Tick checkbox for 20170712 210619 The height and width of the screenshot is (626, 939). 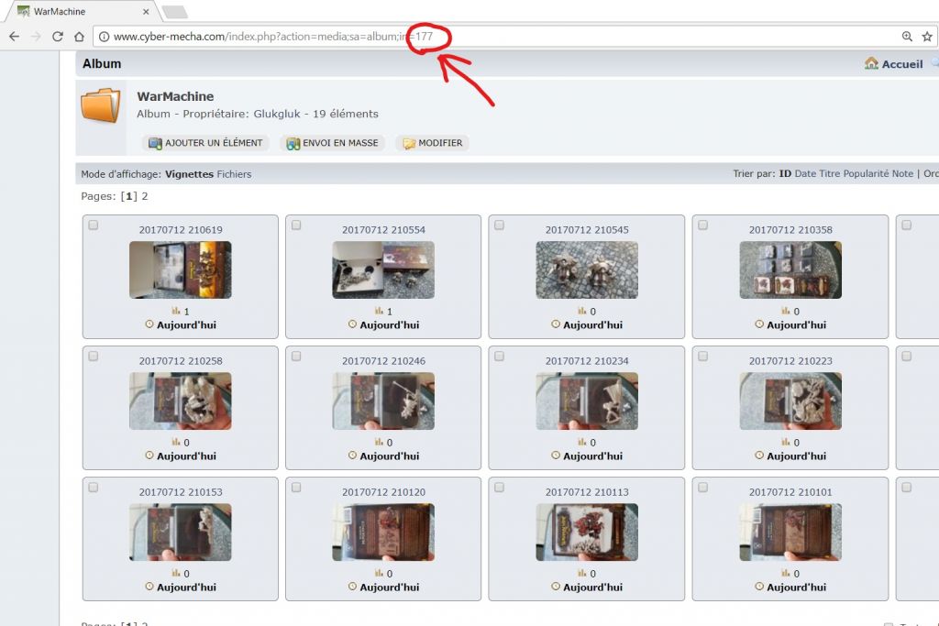click(94, 225)
